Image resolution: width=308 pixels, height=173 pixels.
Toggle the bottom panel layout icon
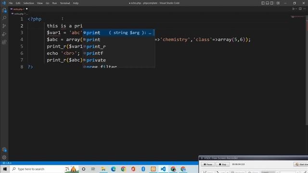268,3
